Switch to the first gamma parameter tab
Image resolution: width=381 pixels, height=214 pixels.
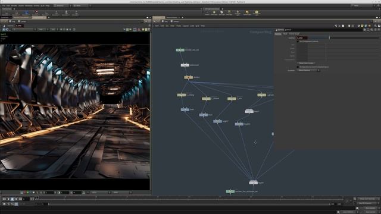278,34
